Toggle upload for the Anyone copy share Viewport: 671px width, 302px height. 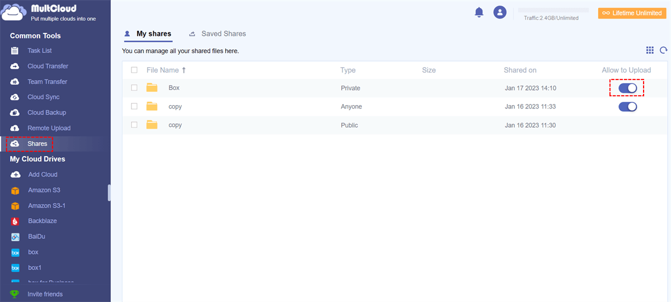627,107
